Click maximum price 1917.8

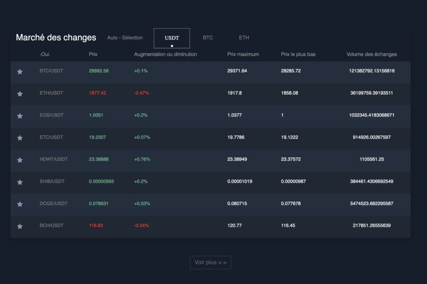234,93
